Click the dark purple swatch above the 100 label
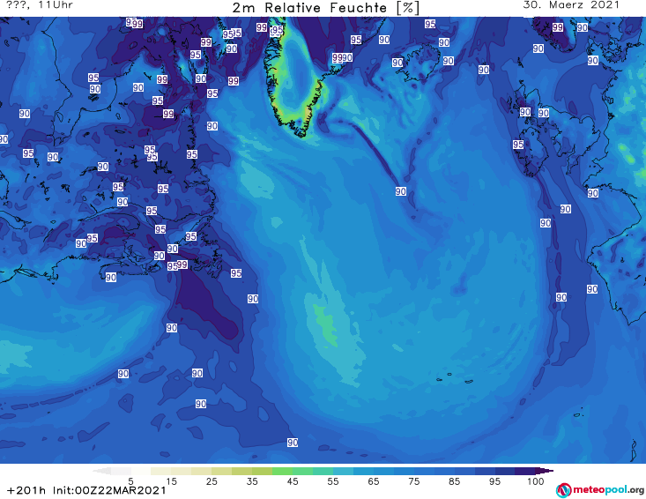This screenshot has width=646, height=499. tap(525, 471)
